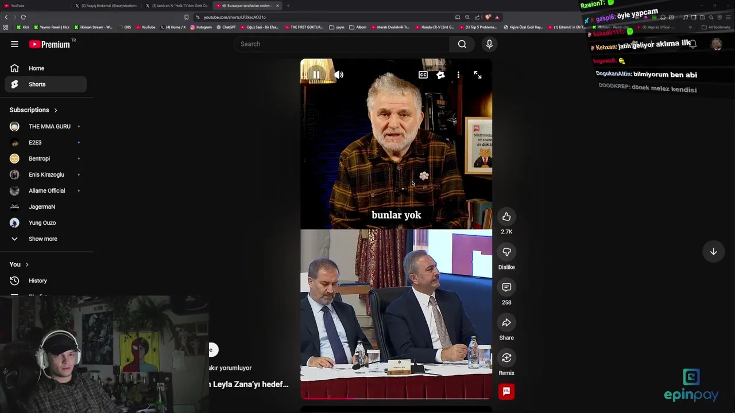
Task: Switch to the tanık on X tab
Action: pyautogui.click(x=177, y=6)
